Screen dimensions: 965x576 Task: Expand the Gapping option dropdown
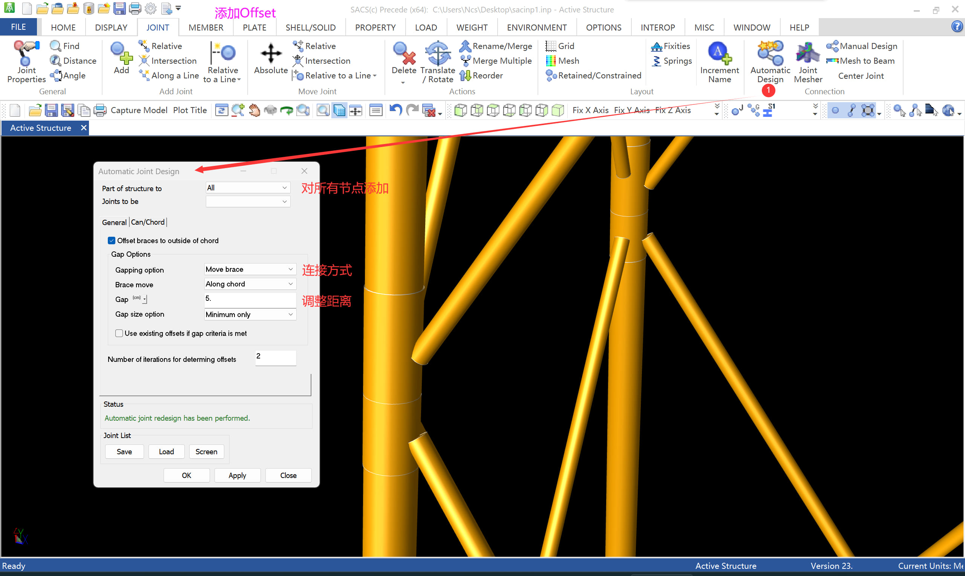click(290, 270)
